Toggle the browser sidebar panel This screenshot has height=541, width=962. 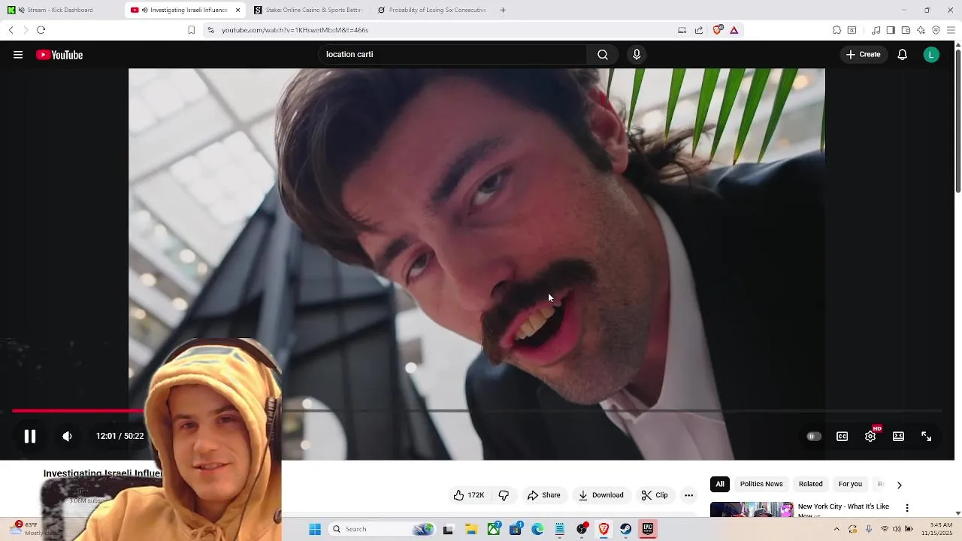(x=891, y=30)
